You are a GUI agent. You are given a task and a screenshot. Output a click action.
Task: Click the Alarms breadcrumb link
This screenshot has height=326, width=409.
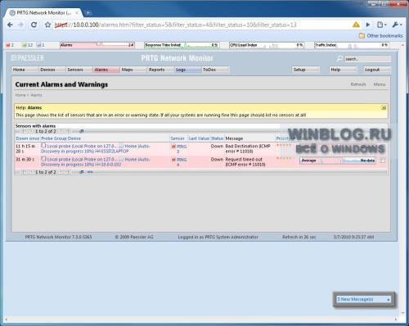pos(36,95)
